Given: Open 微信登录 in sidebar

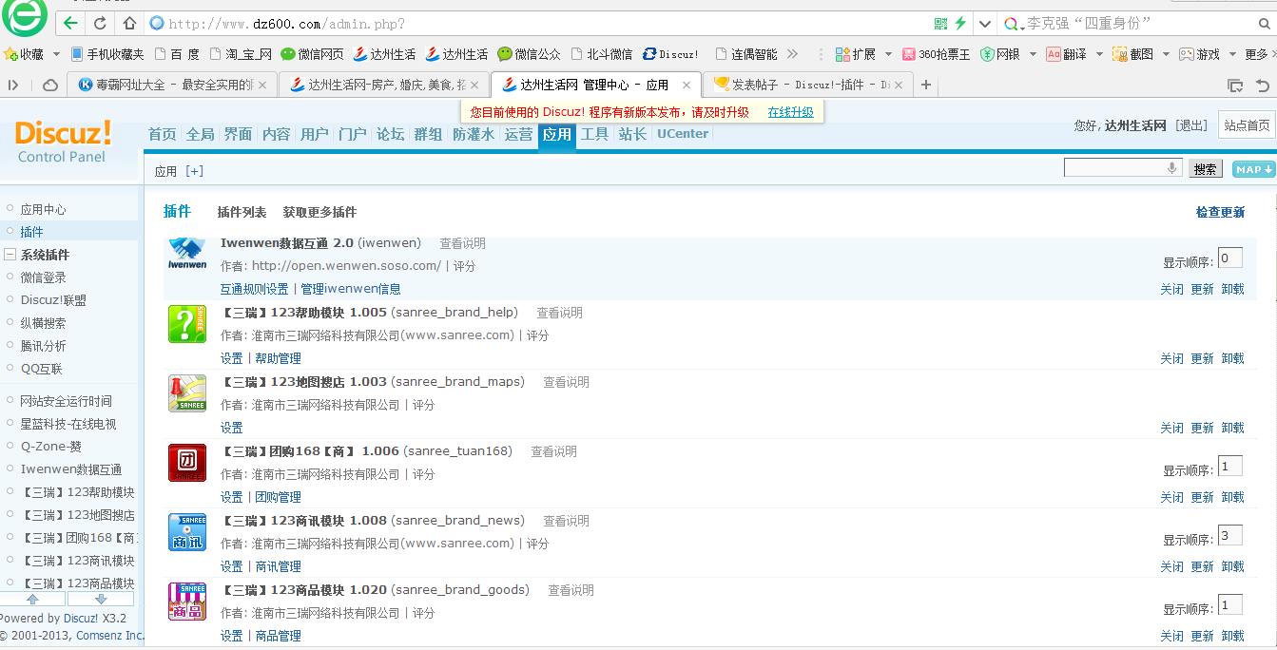Looking at the screenshot, I should pos(43,277).
